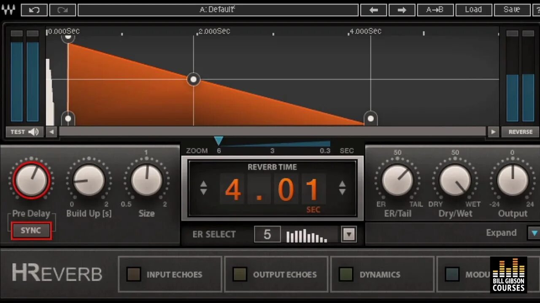Open the ER Select dropdown arrow
The image size is (540, 303).
tap(349, 234)
